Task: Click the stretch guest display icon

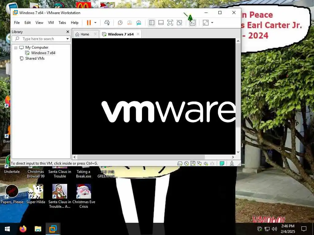Action: 206,23
